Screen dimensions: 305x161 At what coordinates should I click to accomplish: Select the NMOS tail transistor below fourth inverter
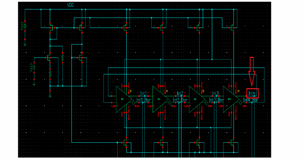click(232, 143)
